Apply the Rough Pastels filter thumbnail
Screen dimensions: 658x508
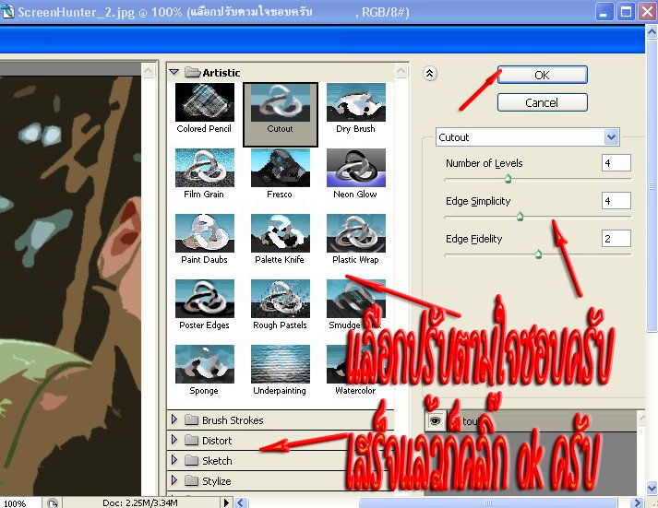coord(281,299)
